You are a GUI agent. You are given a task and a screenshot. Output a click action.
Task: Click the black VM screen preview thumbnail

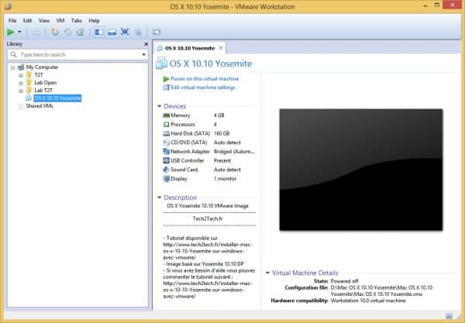coord(361,170)
